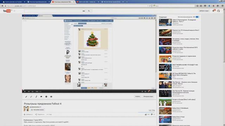Open the magic wand enhancements tool
This screenshot has width=225, height=126.
(31, 97)
